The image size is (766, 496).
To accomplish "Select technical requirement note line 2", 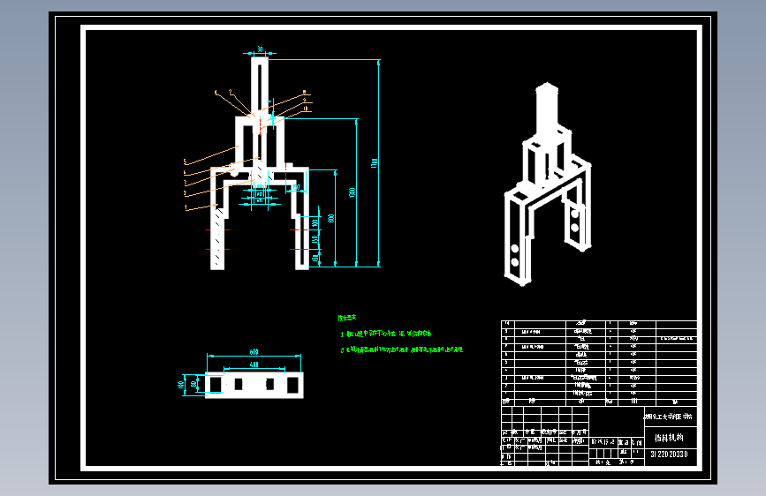I will [x=402, y=349].
